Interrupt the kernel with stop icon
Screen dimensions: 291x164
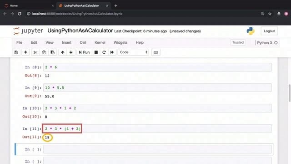click(96, 52)
